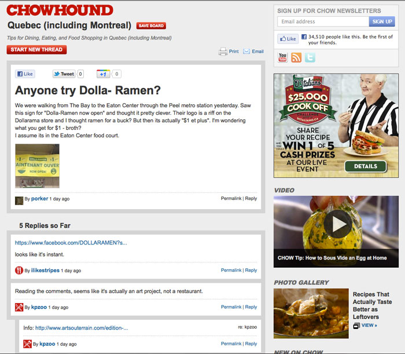
Task: Click the gallery icon next to VIEW
Action: click(x=356, y=326)
